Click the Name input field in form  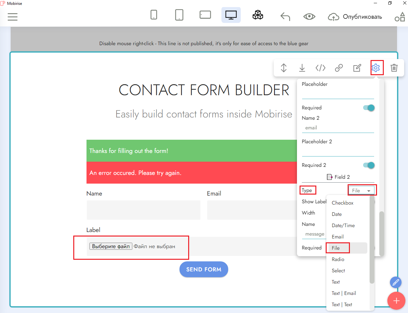143,210
